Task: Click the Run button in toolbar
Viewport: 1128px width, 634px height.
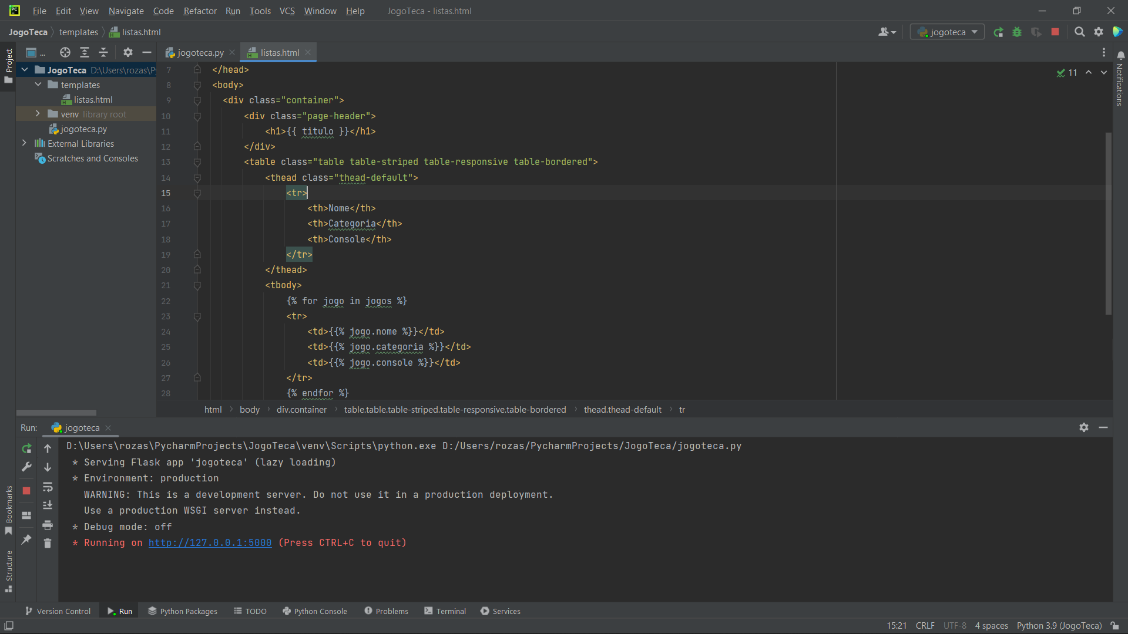Action: point(999,32)
